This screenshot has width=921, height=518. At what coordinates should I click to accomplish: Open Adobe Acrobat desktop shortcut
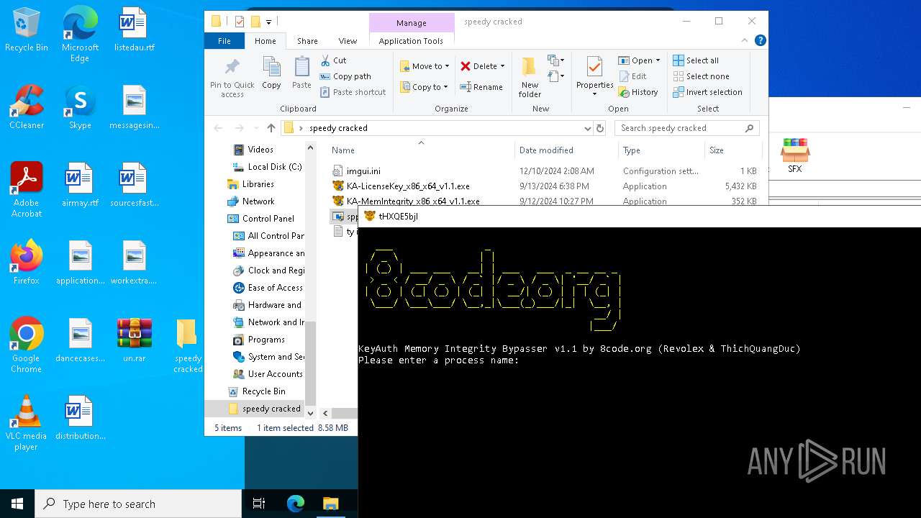(27, 190)
